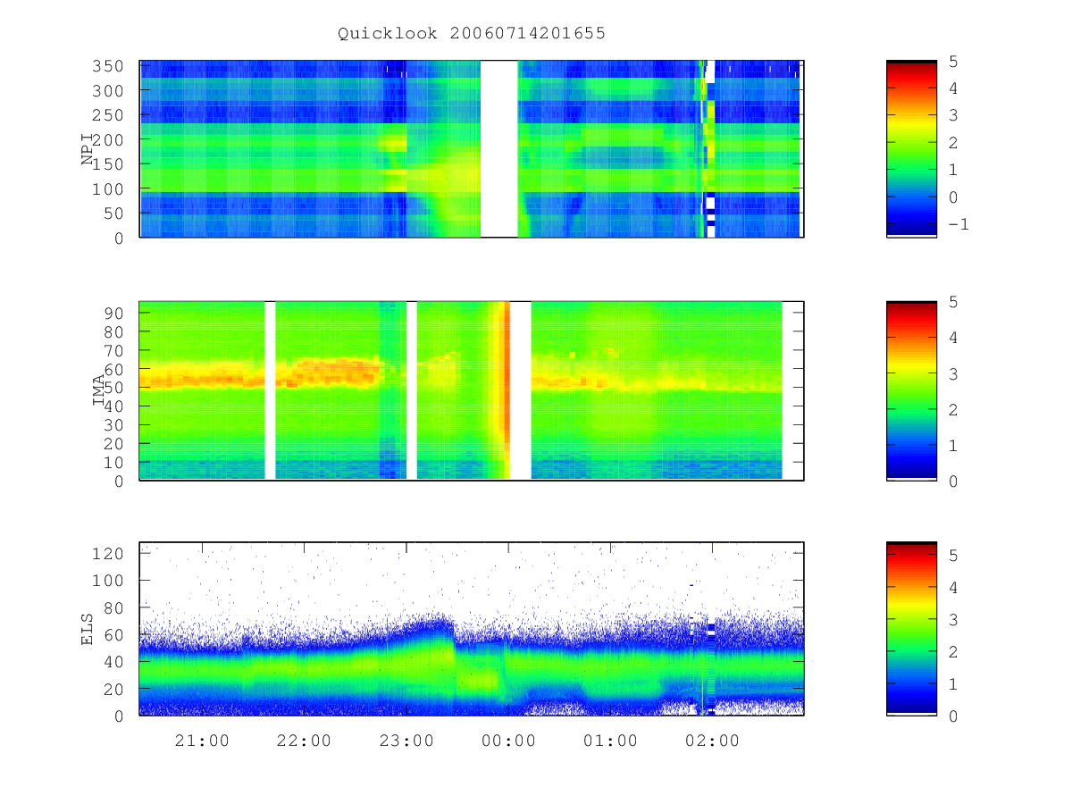Click the 21:00 time tick label
This screenshot has height=804, width=1072.
202,741
